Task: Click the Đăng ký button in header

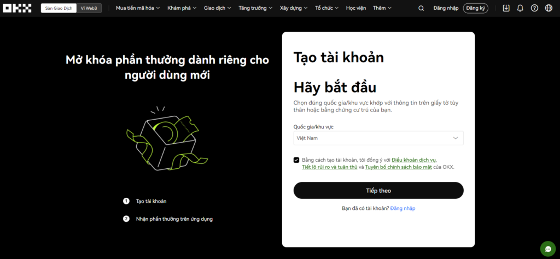Action: pyautogui.click(x=476, y=8)
